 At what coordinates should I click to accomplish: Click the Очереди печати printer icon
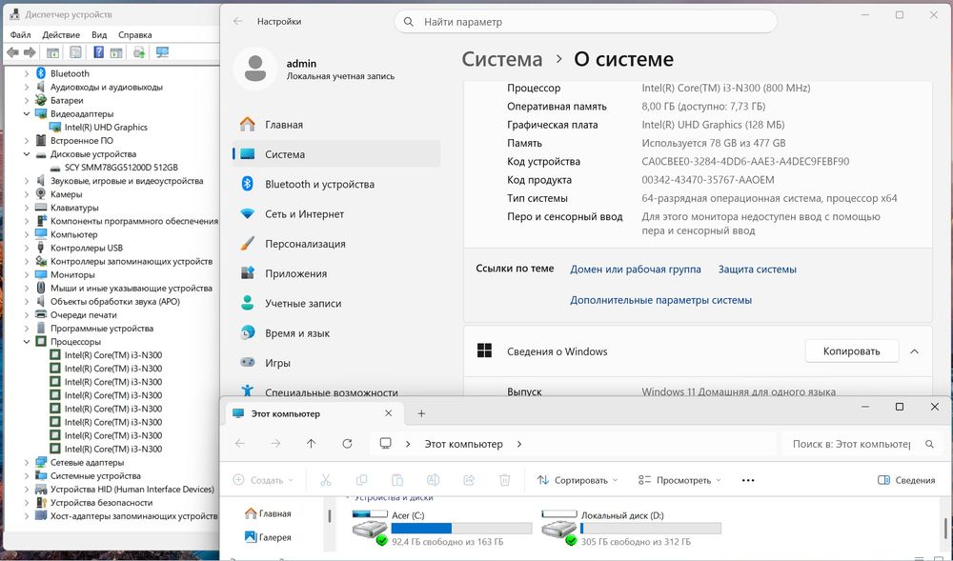pyautogui.click(x=41, y=314)
